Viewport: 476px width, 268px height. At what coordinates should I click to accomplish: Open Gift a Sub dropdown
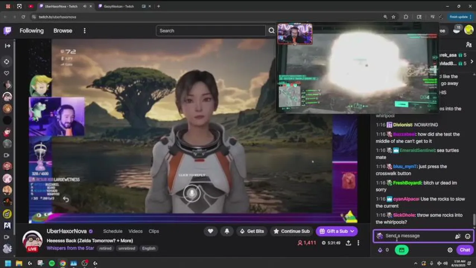pyautogui.click(x=337, y=231)
